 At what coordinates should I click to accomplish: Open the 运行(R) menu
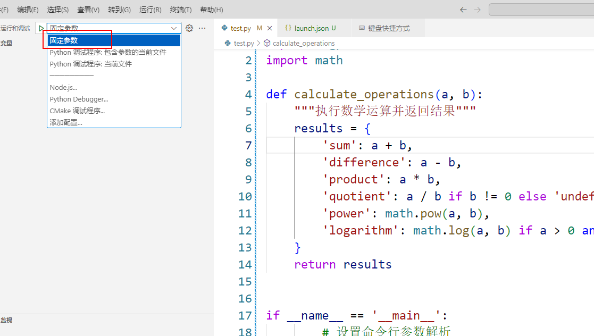click(x=150, y=10)
